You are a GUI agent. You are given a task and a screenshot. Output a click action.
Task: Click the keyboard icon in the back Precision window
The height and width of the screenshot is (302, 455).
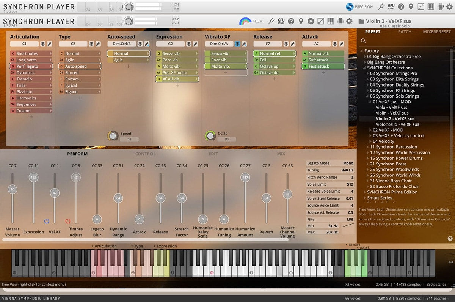click(431, 7)
